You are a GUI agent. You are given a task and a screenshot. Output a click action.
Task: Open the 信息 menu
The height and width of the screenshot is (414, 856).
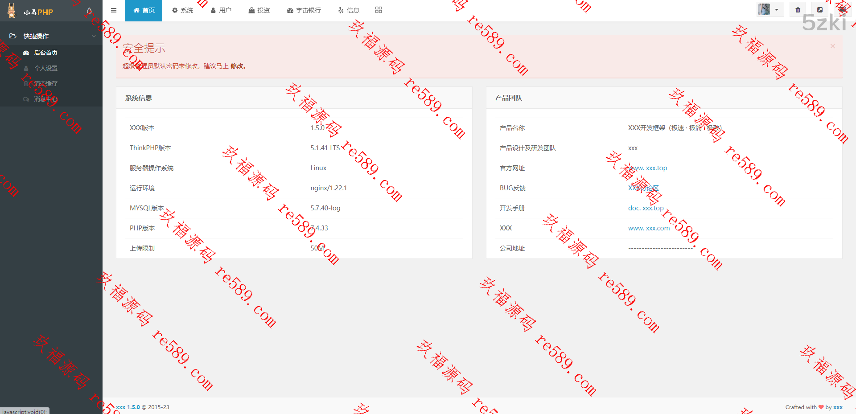pyautogui.click(x=348, y=10)
